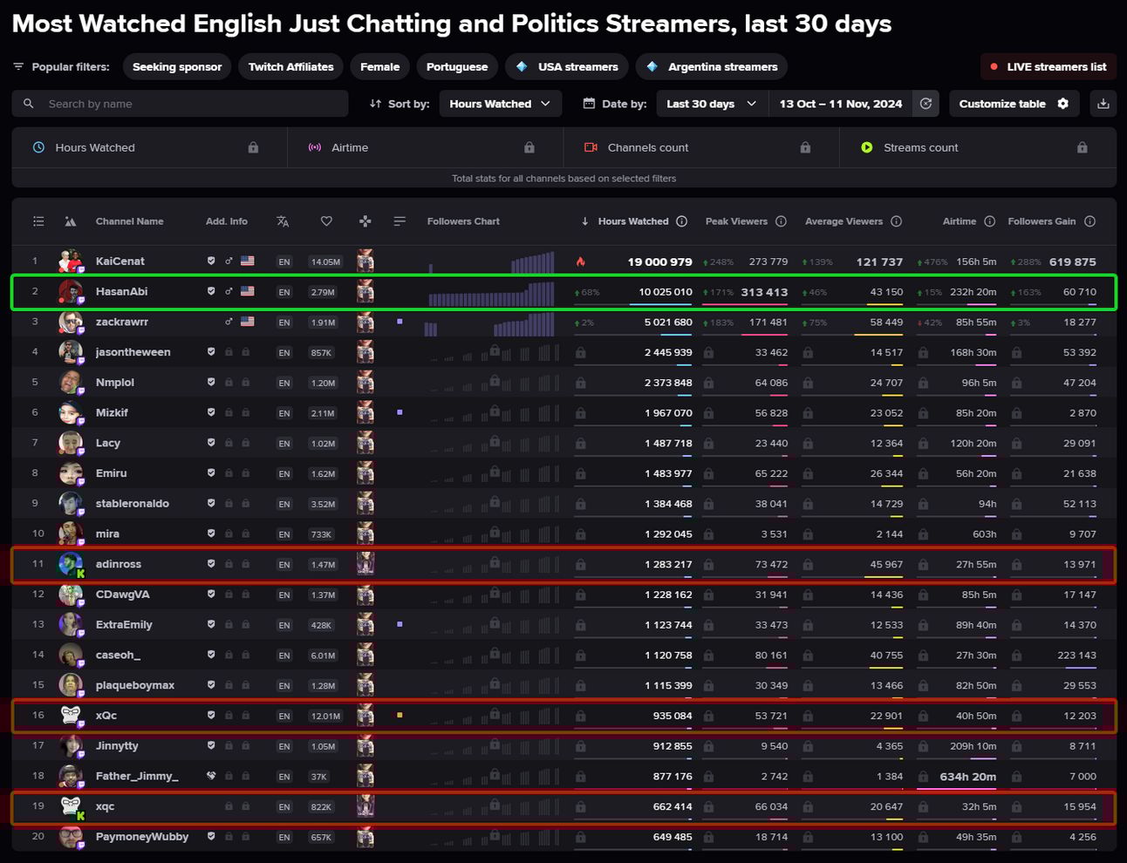Click the info icon beside Peak Viewers header
Viewport: 1127px width, 863px height.
781,221
